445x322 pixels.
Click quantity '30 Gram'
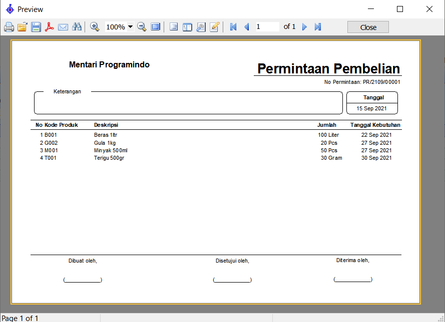[x=331, y=158]
